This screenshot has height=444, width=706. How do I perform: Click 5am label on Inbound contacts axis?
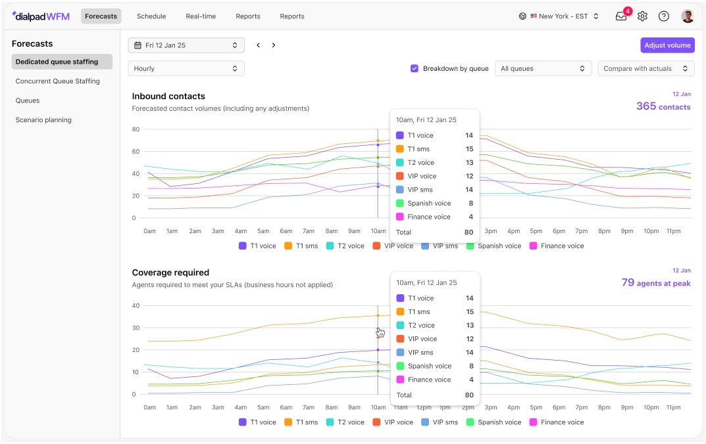point(263,231)
